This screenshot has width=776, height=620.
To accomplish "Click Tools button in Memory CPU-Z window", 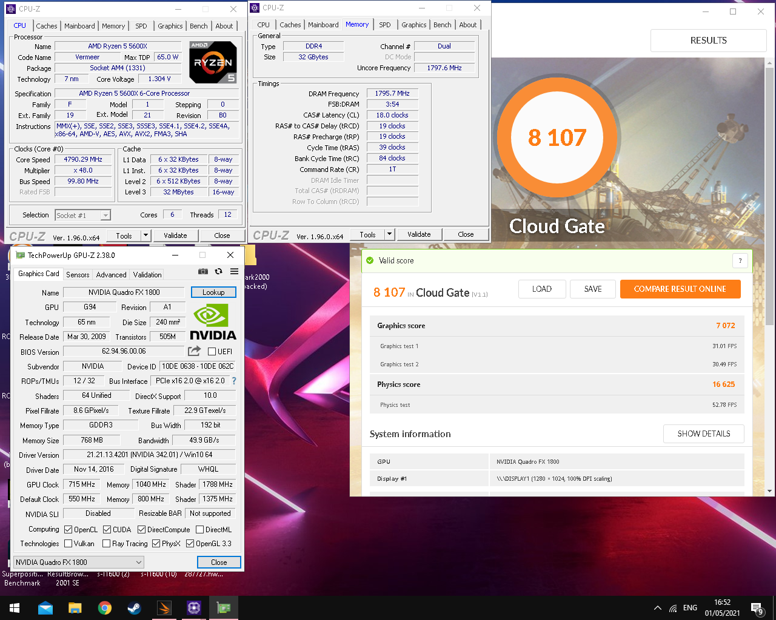I will coord(367,234).
